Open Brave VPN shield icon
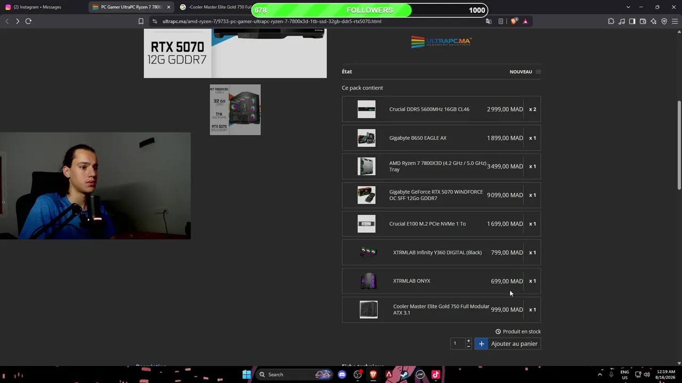 [x=664, y=21]
